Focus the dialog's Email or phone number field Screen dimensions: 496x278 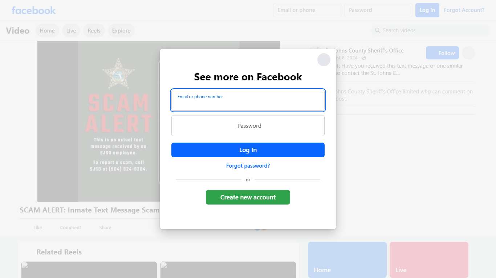coord(248,100)
